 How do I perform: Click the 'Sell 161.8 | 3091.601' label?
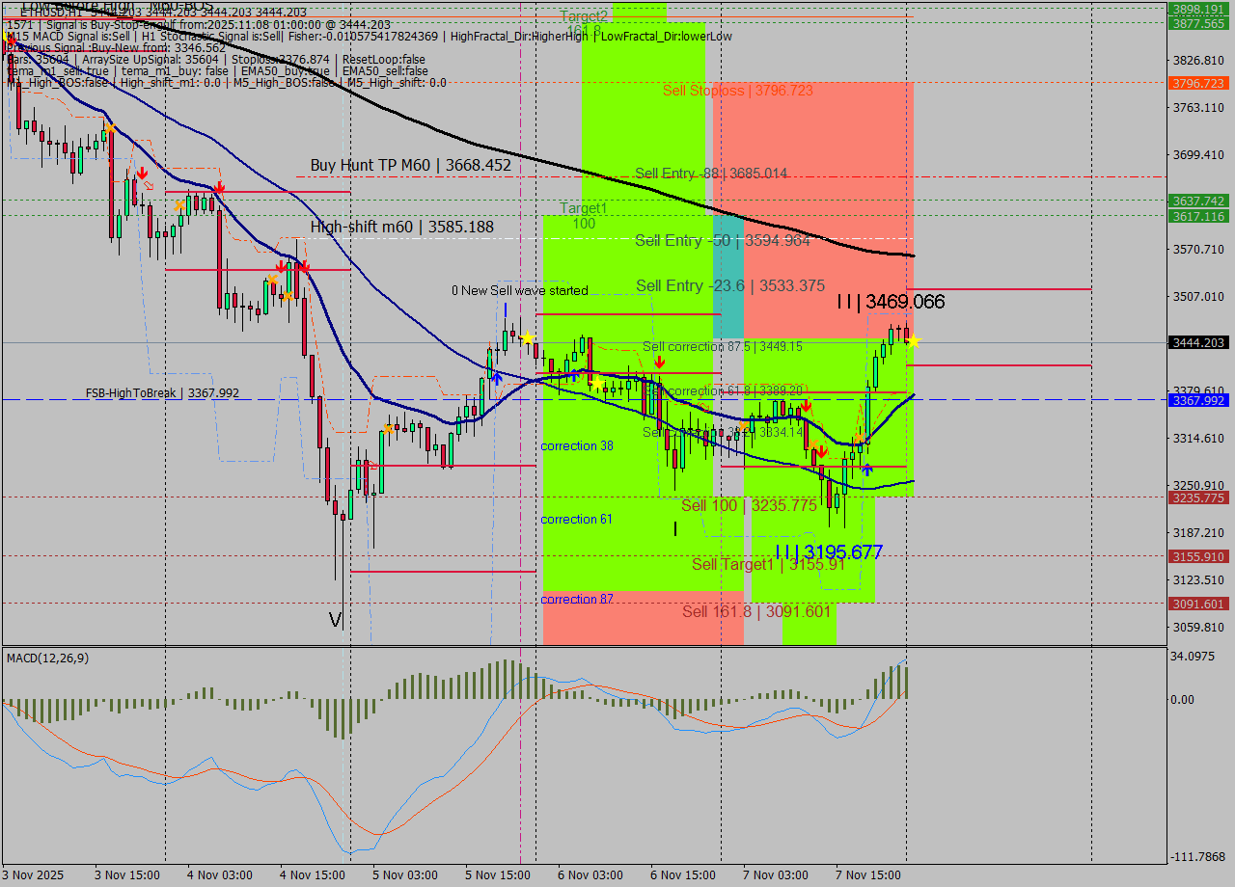pos(756,611)
